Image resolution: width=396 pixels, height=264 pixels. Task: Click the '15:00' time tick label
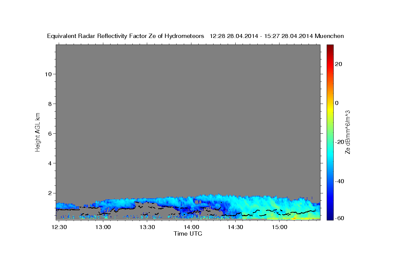[280, 227]
